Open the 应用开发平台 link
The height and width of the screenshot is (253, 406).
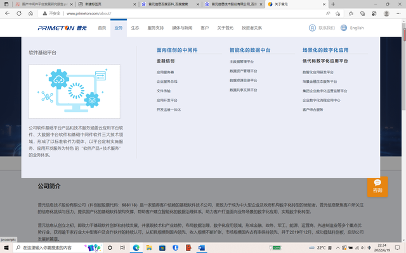tap(167, 101)
